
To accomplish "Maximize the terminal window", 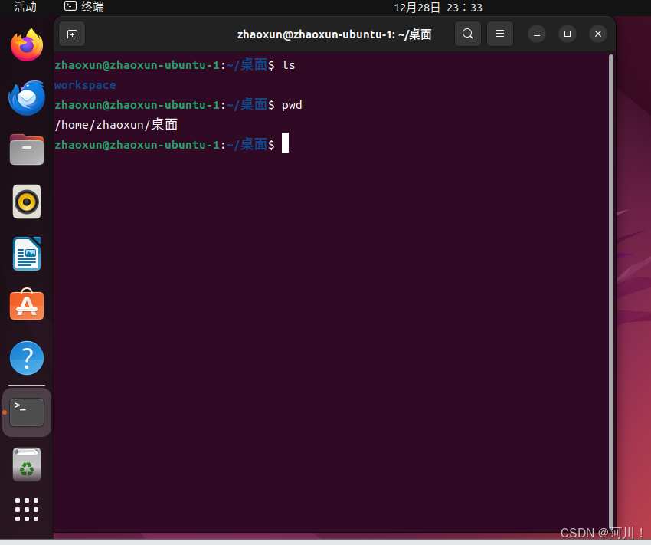I will tap(568, 34).
